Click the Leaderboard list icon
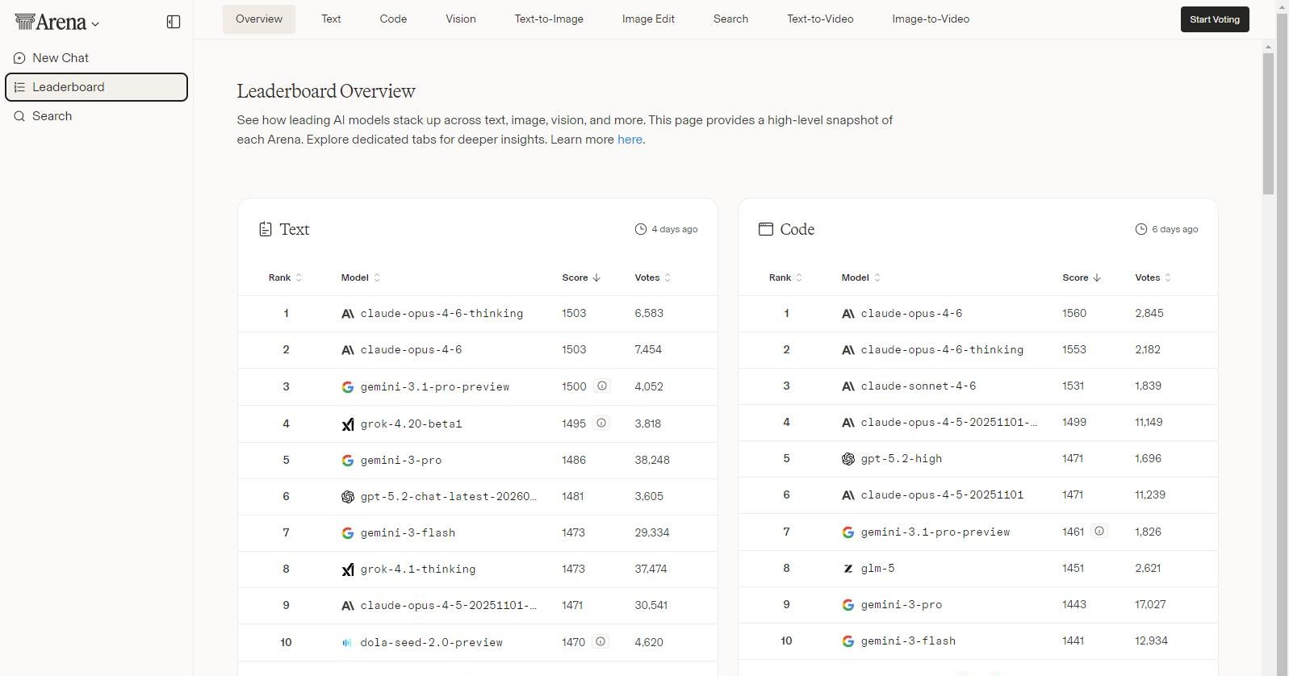 tap(19, 87)
